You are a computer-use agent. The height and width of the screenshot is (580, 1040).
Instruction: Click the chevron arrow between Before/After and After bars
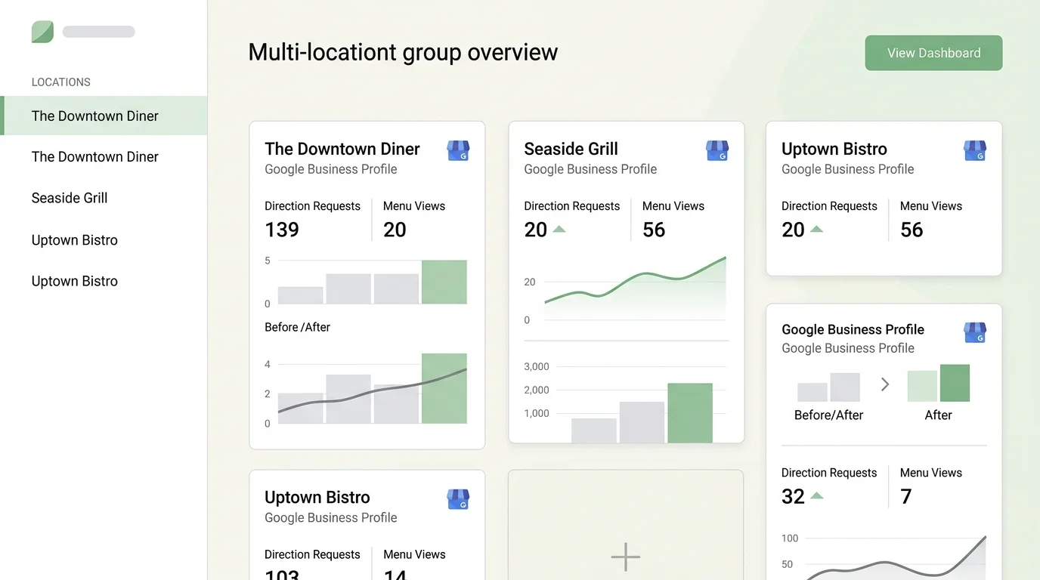(885, 384)
